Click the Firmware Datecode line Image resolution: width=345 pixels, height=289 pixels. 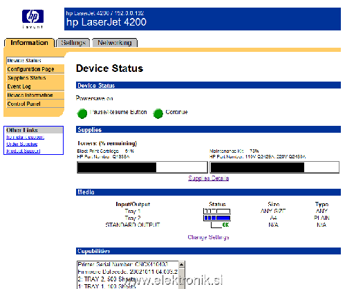(127, 272)
